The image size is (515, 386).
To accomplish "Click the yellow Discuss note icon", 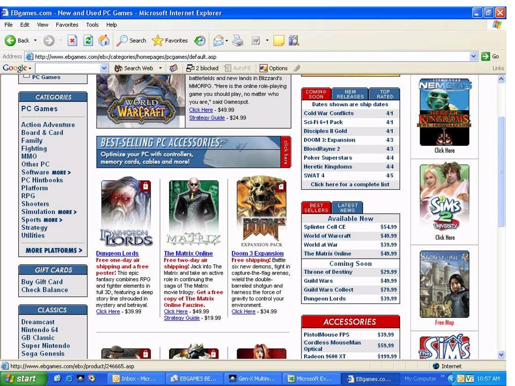I will [278, 40].
